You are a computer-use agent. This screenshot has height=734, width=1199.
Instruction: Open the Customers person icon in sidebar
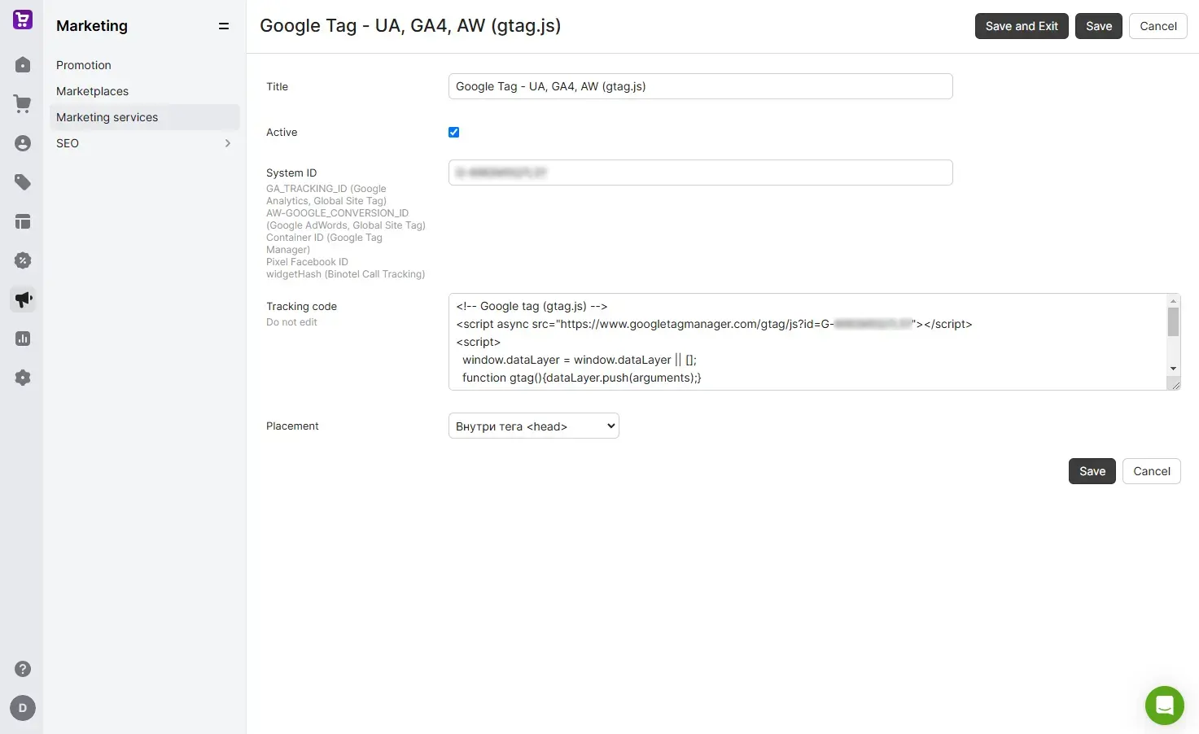pyautogui.click(x=23, y=143)
